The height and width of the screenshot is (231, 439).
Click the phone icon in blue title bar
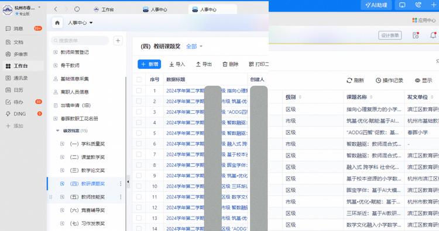tap(418, 5)
